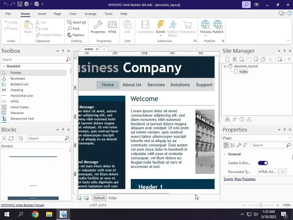Adjust the zoom slider handle
This screenshot has height=220, width=293.
(x=261, y=205)
